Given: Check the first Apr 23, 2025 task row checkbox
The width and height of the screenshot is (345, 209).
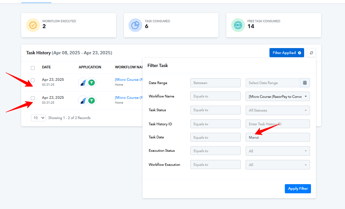Looking at the screenshot, I should [x=33, y=80].
